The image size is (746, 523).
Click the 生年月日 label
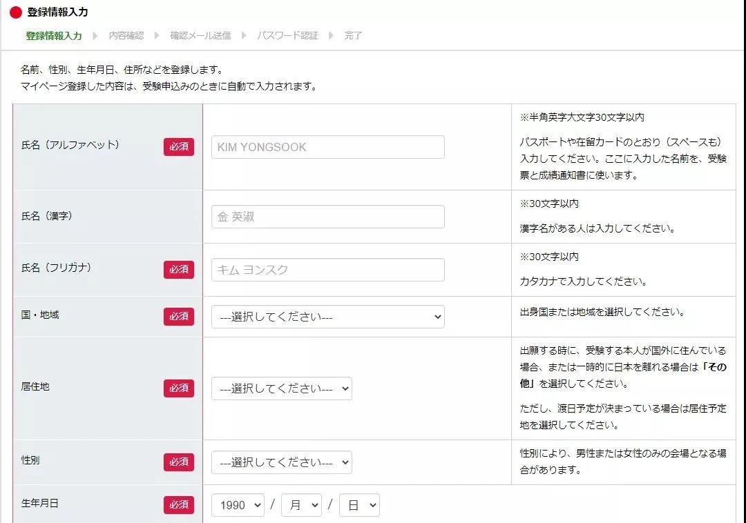click(x=40, y=503)
